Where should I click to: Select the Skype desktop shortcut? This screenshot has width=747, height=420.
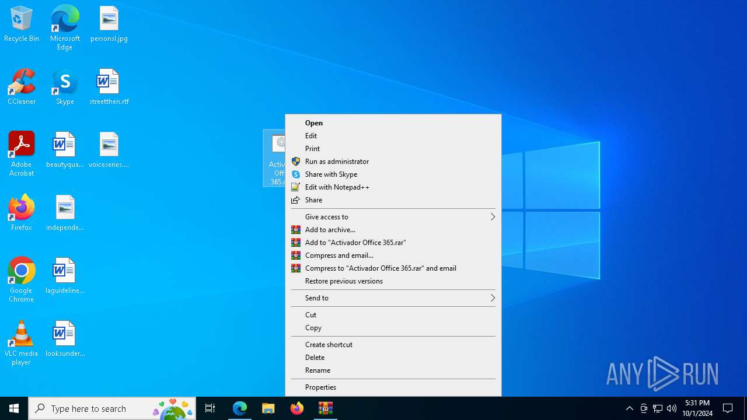coord(65,87)
